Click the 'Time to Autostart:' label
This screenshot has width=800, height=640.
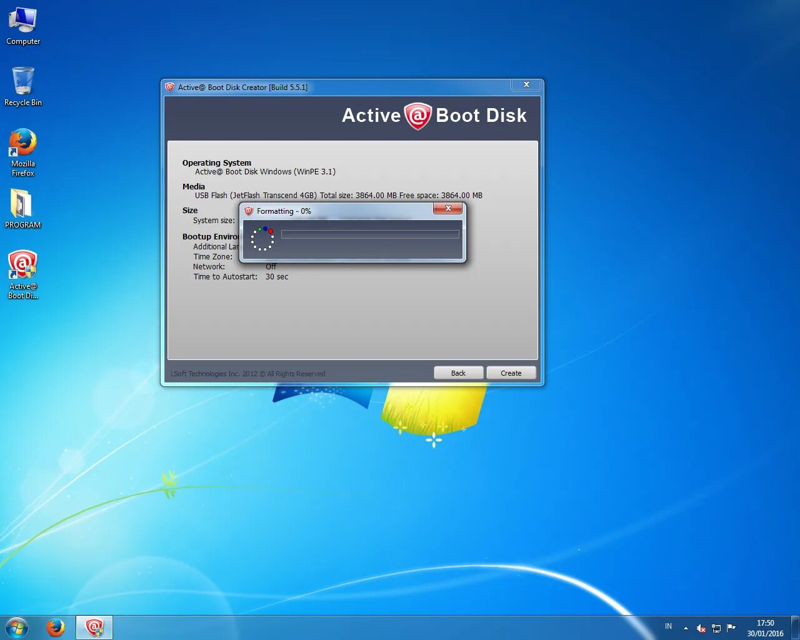pos(225,277)
